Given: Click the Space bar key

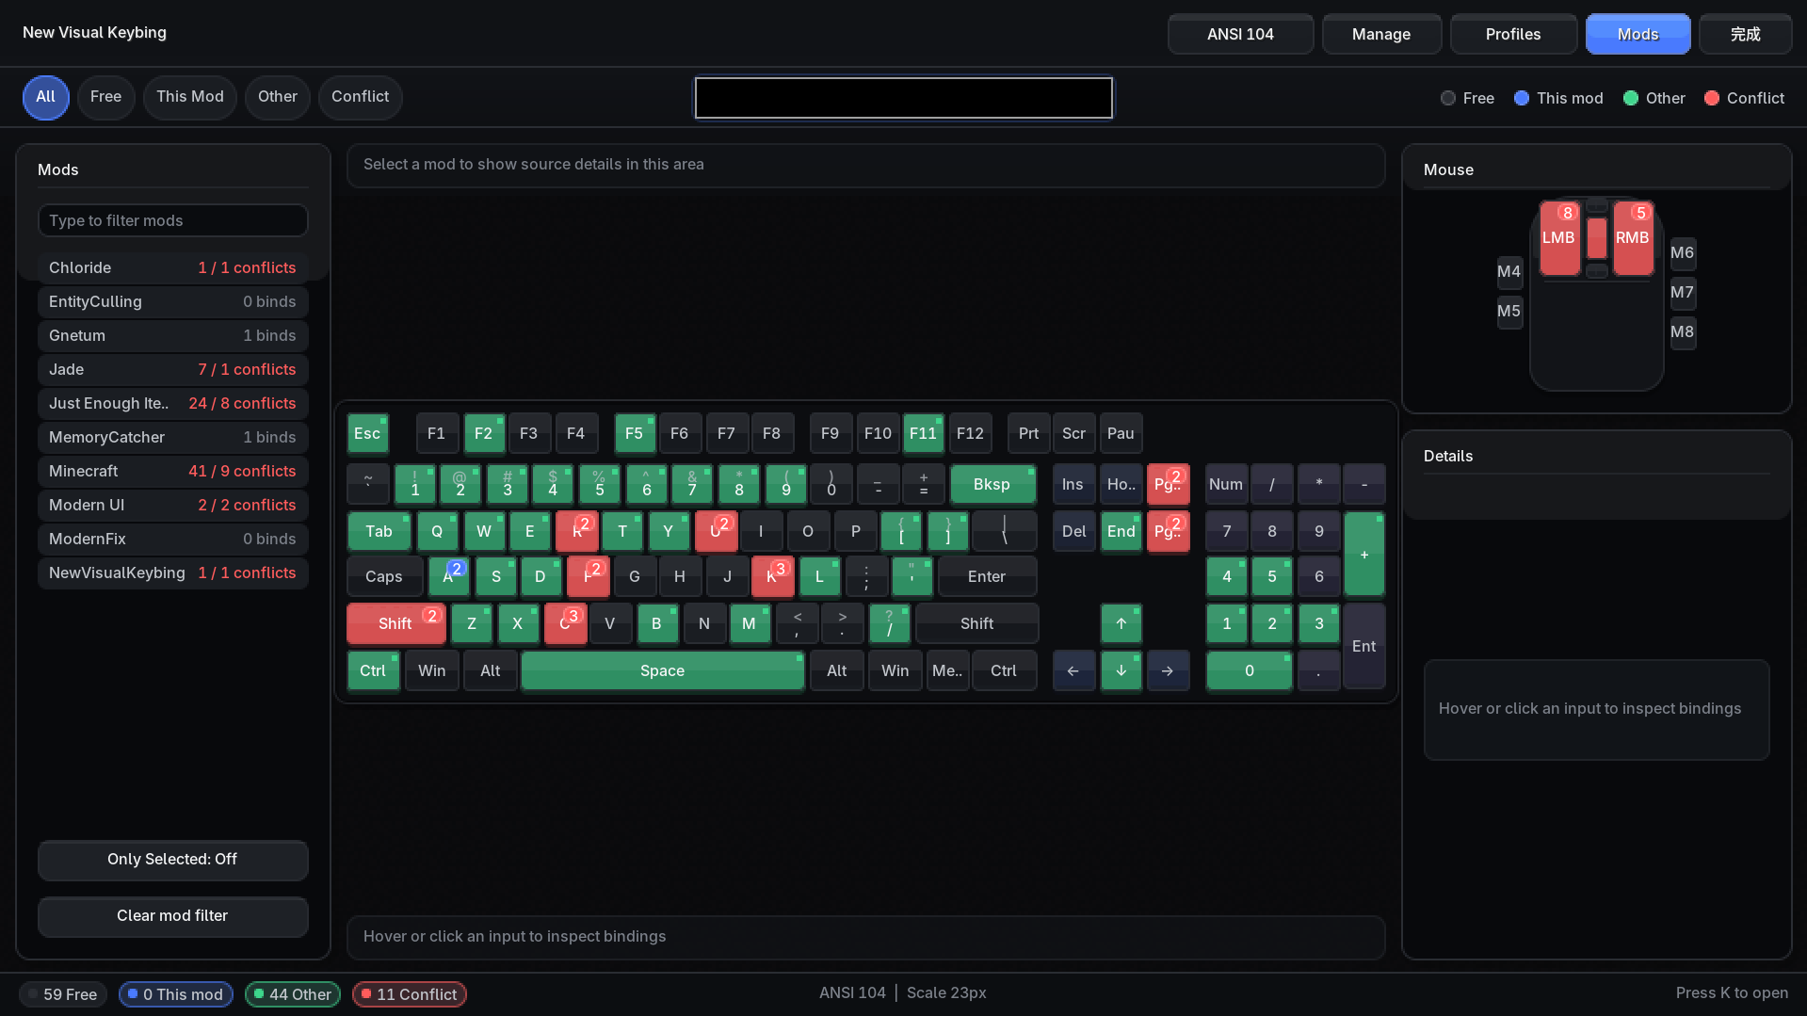Looking at the screenshot, I should click(663, 670).
